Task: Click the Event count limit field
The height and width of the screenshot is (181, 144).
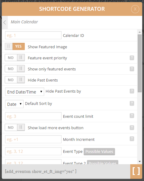Action: [x=33, y=116]
